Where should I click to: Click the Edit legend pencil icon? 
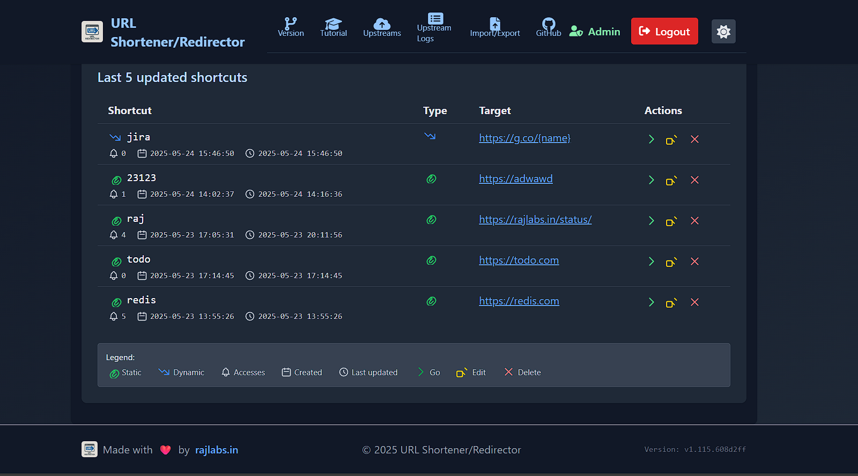click(462, 373)
